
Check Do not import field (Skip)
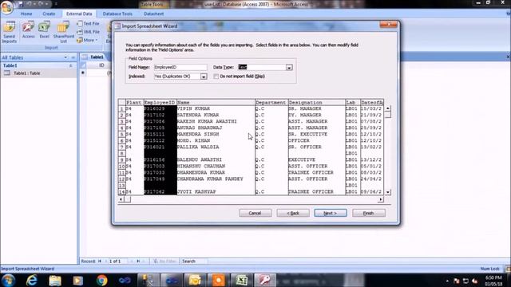click(x=216, y=77)
